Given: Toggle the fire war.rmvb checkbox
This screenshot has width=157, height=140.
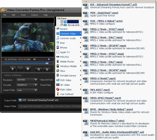Looking at the screenshot, I should point(62,25).
